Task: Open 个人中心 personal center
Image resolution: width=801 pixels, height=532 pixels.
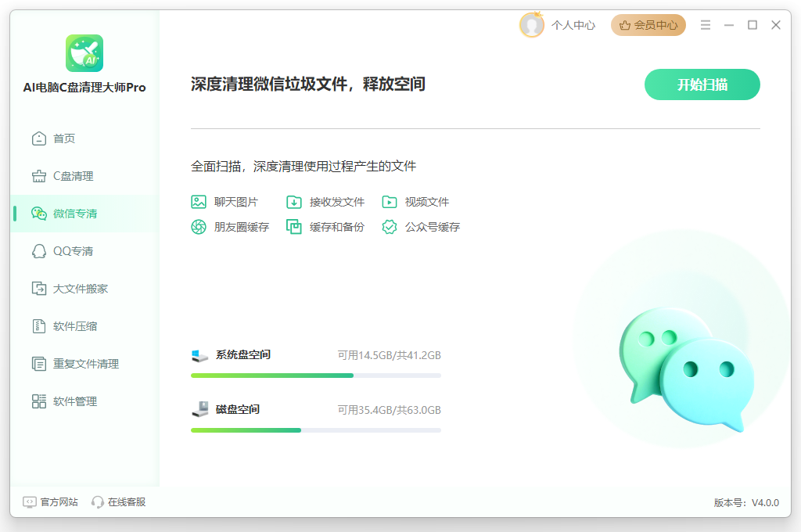Action: (x=573, y=25)
